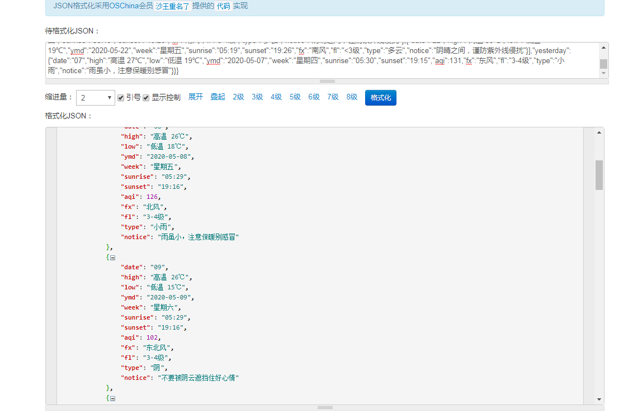Click the resize grip under the input textarea
Image resolution: width=633 pixels, height=419 pixels.
tap(327, 81)
